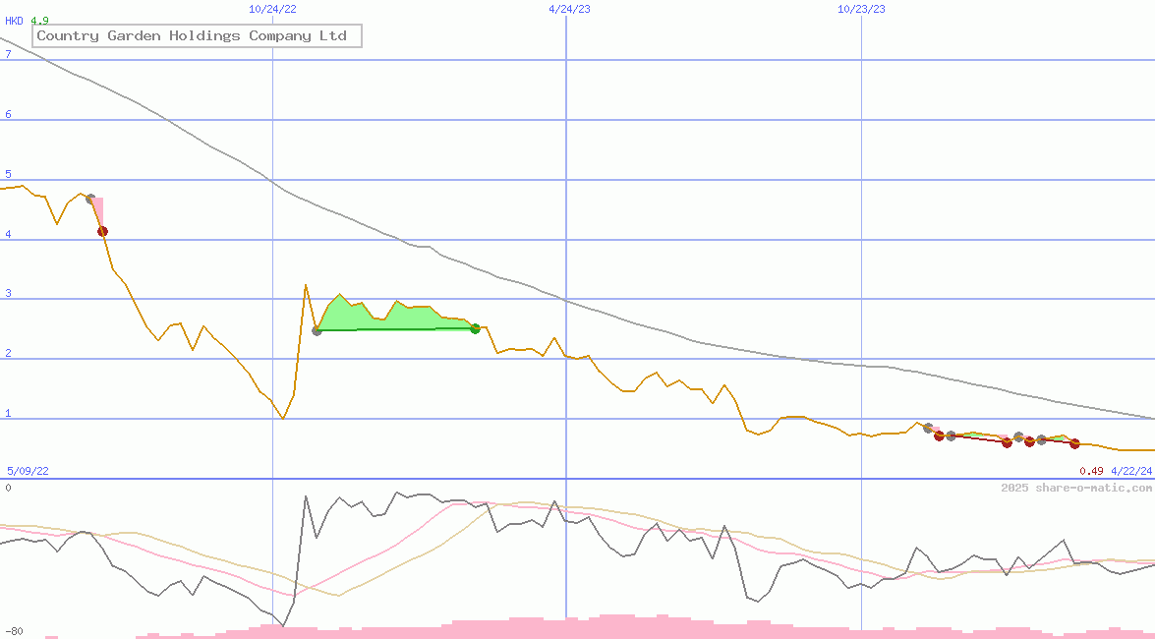Click the price axis label 6
This screenshot has height=639, width=1155.
tap(8, 114)
